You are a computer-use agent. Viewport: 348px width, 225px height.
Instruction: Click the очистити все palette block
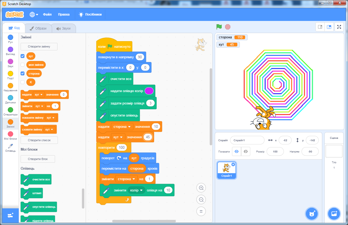(x=36, y=180)
